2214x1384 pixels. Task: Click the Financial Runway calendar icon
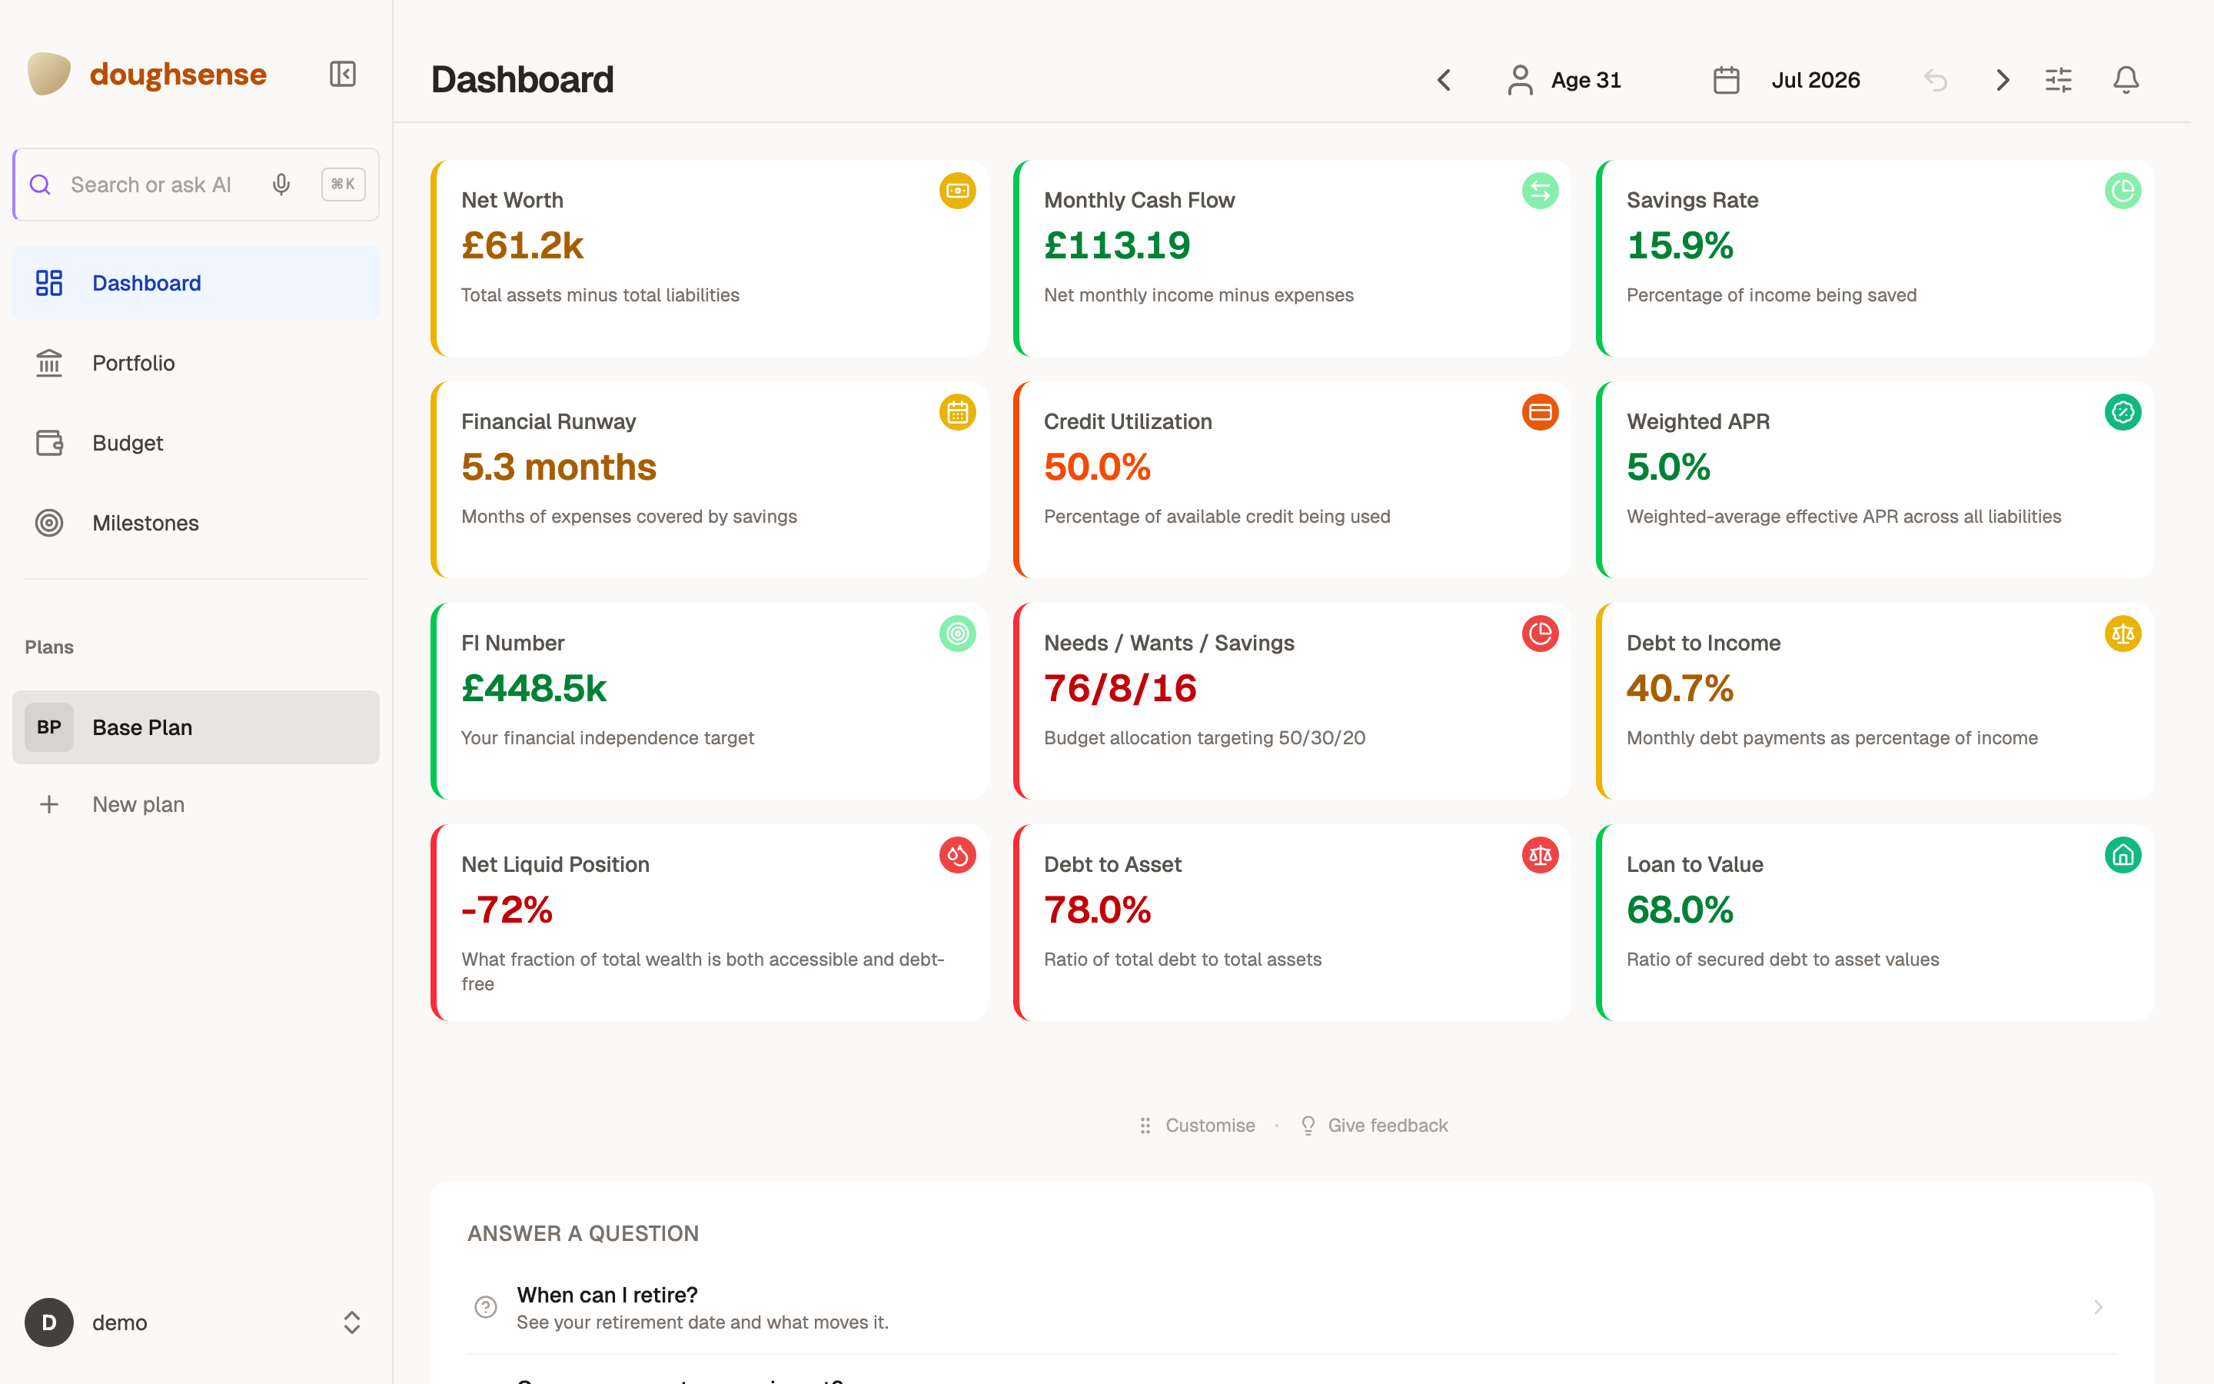[x=958, y=413]
